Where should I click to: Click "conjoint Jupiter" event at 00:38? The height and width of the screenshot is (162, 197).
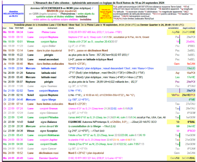pos(49,140)
